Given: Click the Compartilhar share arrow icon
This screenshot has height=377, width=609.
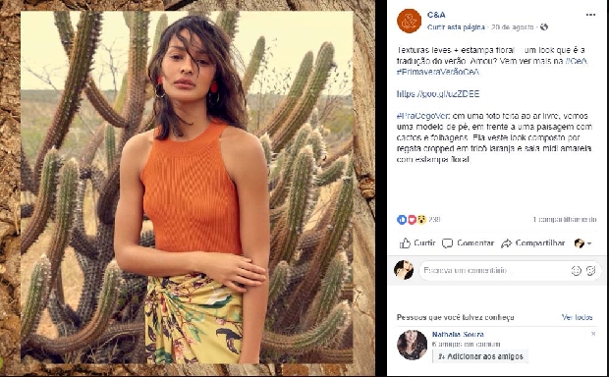Looking at the screenshot, I should coord(506,243).
